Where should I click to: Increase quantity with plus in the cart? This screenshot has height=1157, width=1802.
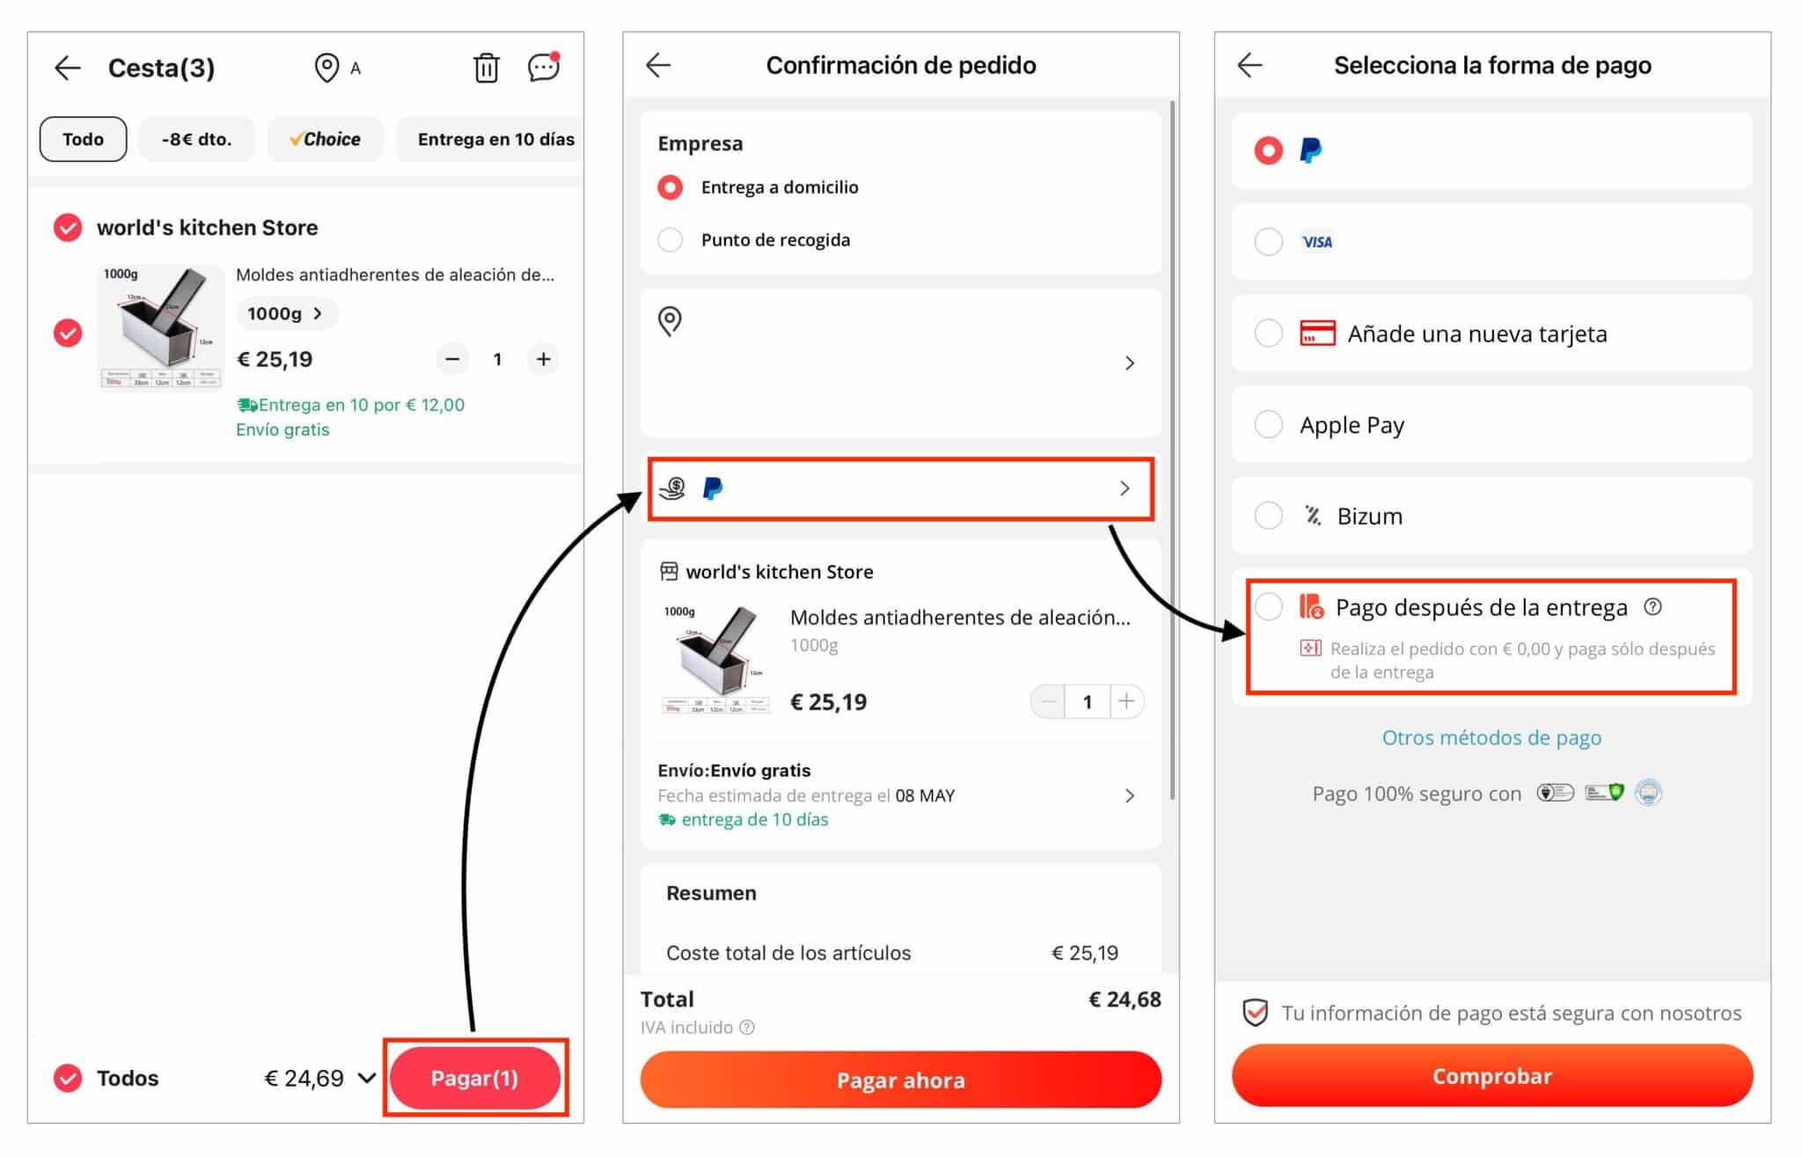(544, 359)
